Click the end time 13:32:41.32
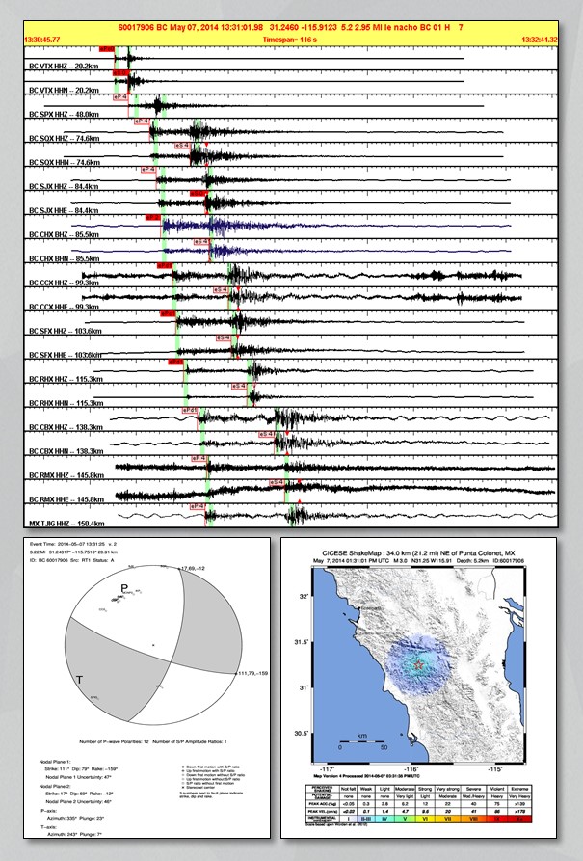The height and width of the screenshot is (861, 583). [540, 40]
